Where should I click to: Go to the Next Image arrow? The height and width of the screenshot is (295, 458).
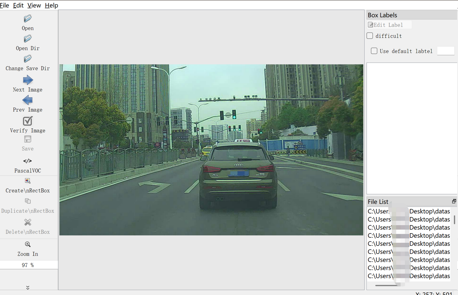tap(28, 80)
